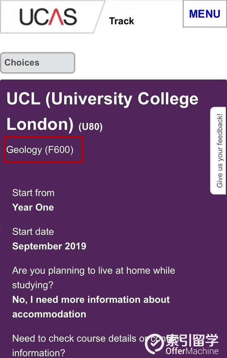Click the UCL (University College London) heading

tap(103, 111)
